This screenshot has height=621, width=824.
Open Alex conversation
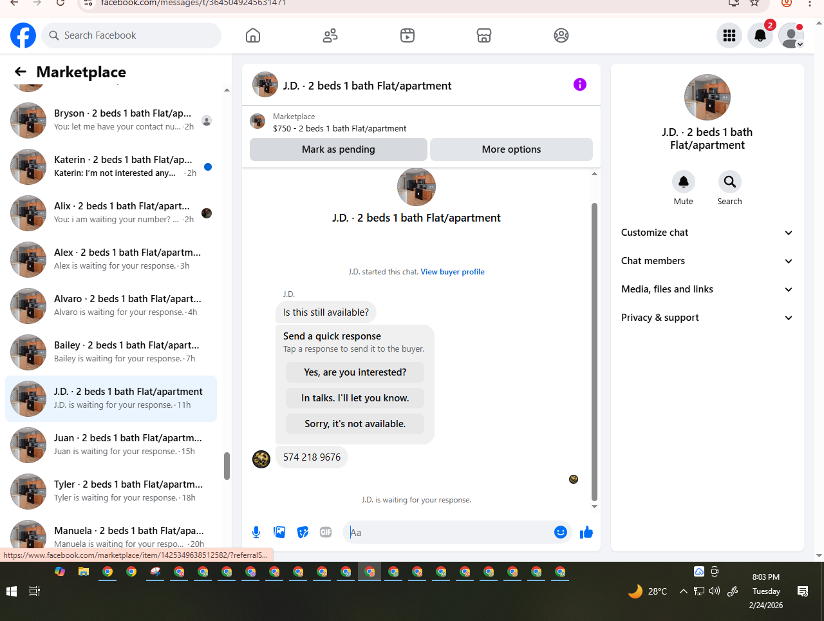(111, 260)
